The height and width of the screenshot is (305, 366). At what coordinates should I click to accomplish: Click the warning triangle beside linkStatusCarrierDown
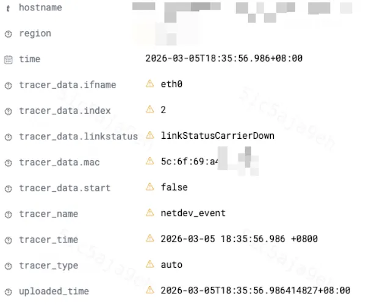150,135
